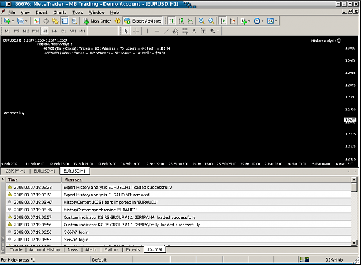The image size is (361, 265).
Task: Launch MetaEditor with yellow diamond icon
Action: tap(118, 21)
